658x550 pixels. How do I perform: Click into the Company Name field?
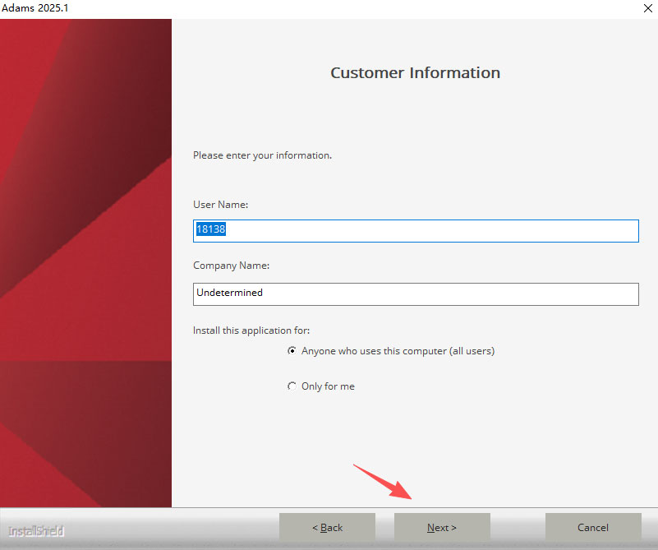point(416,293)
